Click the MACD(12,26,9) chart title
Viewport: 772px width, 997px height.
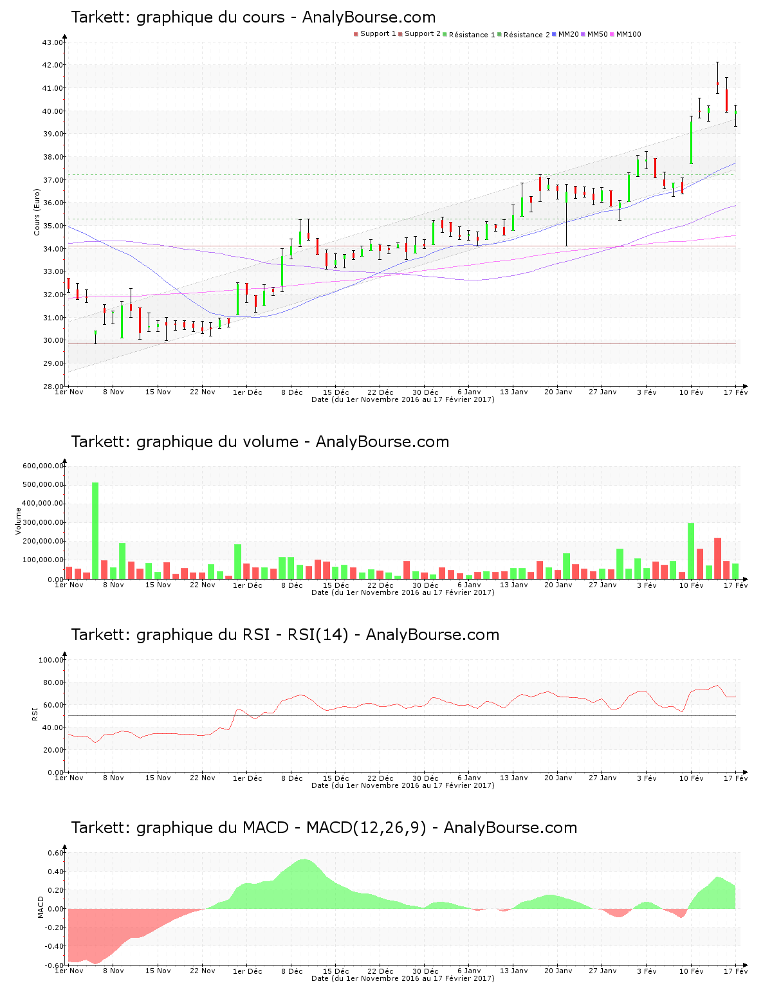click(324, 828)
